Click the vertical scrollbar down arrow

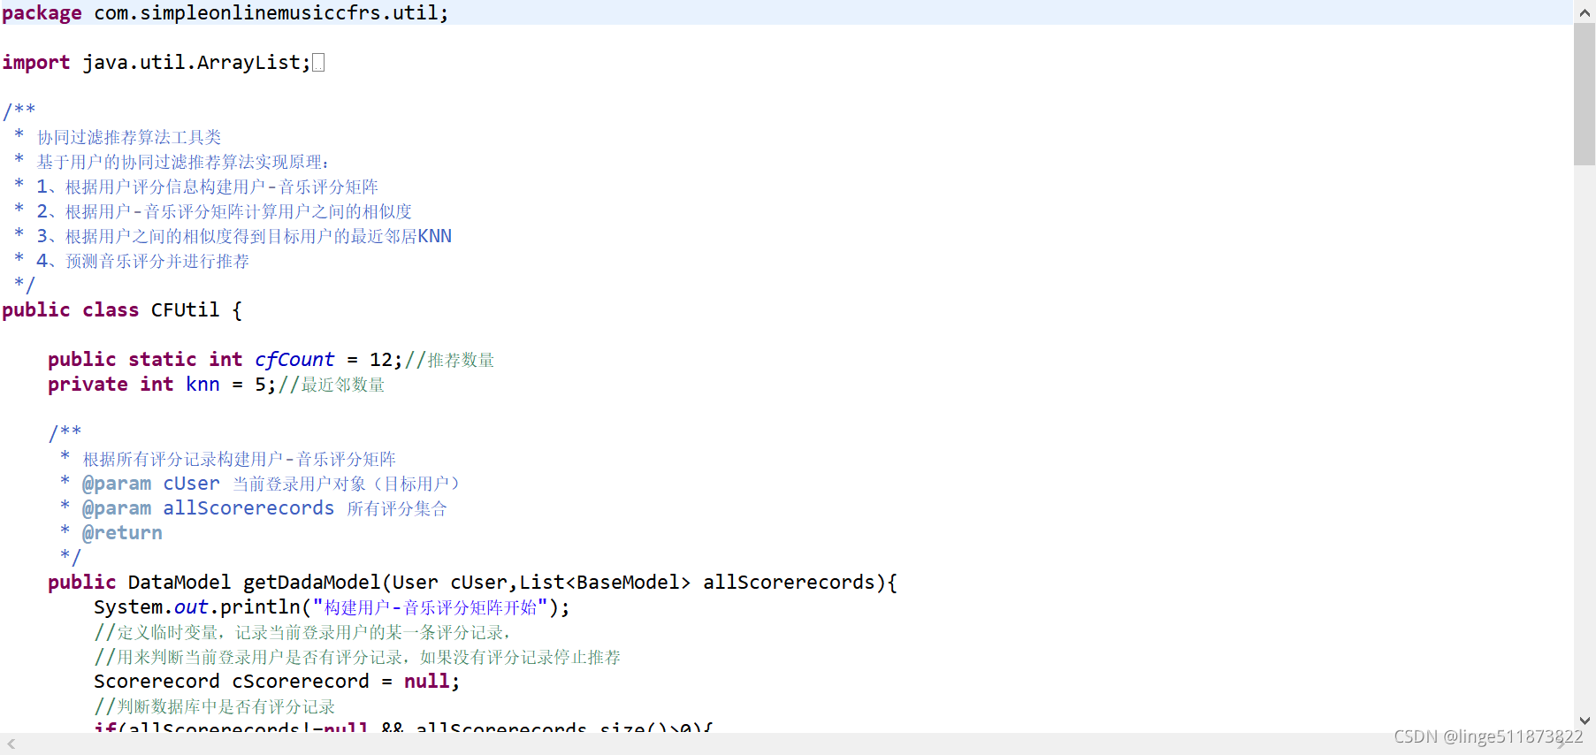[1585, 721]
